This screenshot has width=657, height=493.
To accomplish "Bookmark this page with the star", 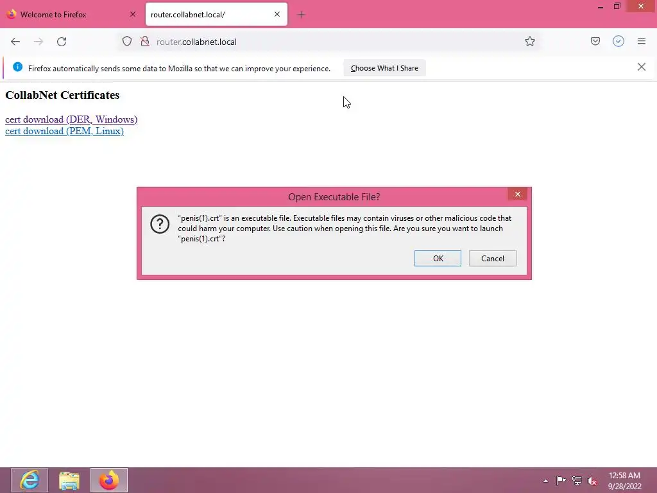I will 529,41.
